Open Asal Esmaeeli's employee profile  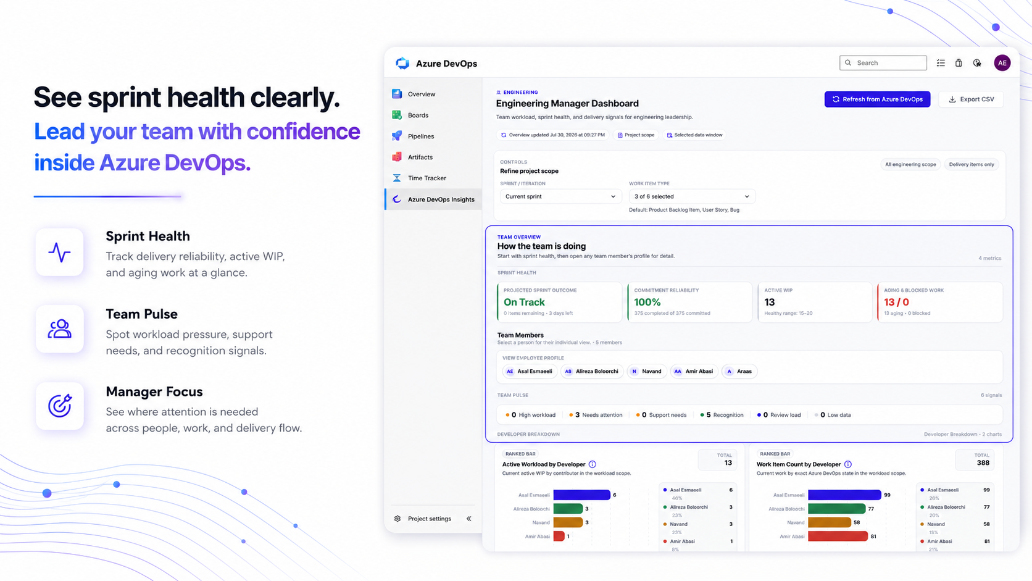click(x=530, y=372)
